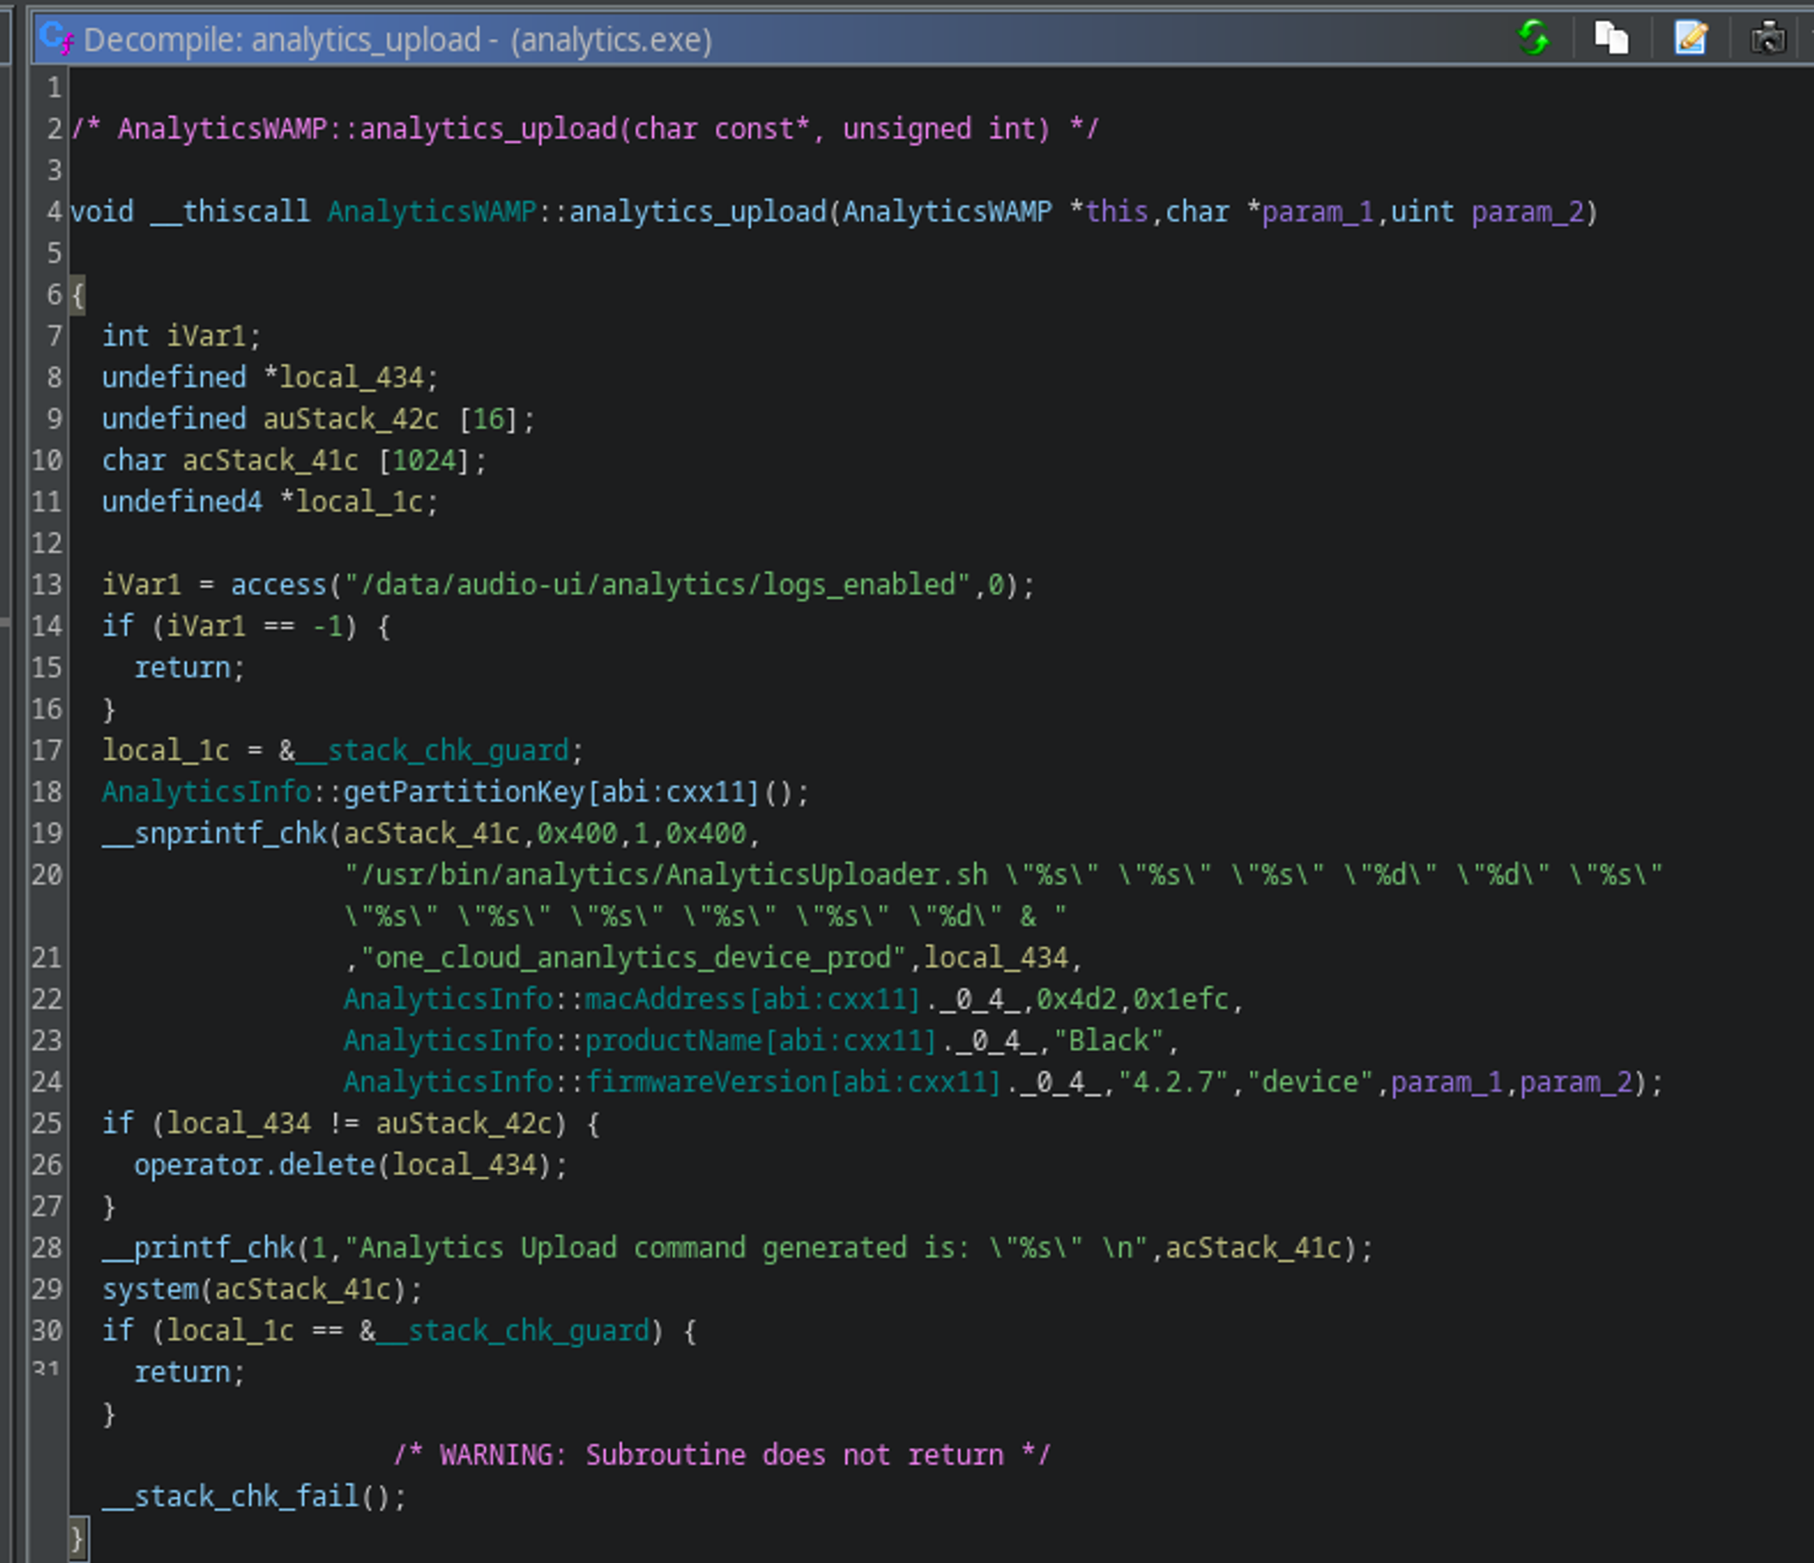Viewport: 1814px width, 1563px height.
Task: Click the re-decompile refresh icon
Action: pyautogui.click(x=1533, y=38)
